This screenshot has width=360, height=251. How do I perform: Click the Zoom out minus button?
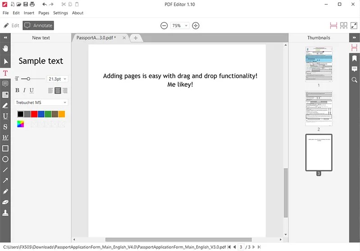coord(164,26)
